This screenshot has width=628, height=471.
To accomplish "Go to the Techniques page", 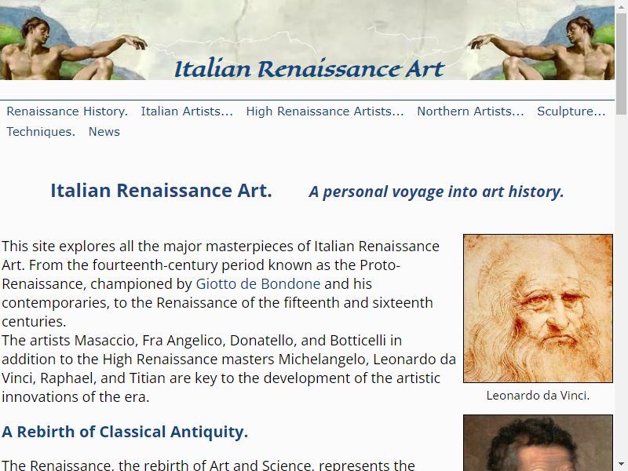I will [x=41, y=132].
